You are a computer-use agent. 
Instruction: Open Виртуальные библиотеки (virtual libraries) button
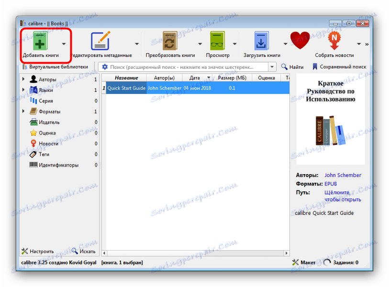56,66
